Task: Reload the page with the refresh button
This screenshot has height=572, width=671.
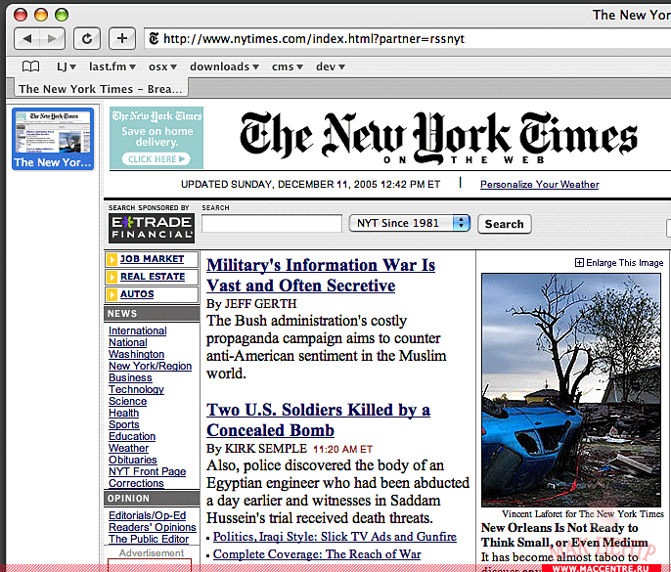Action: pos(87,39)
